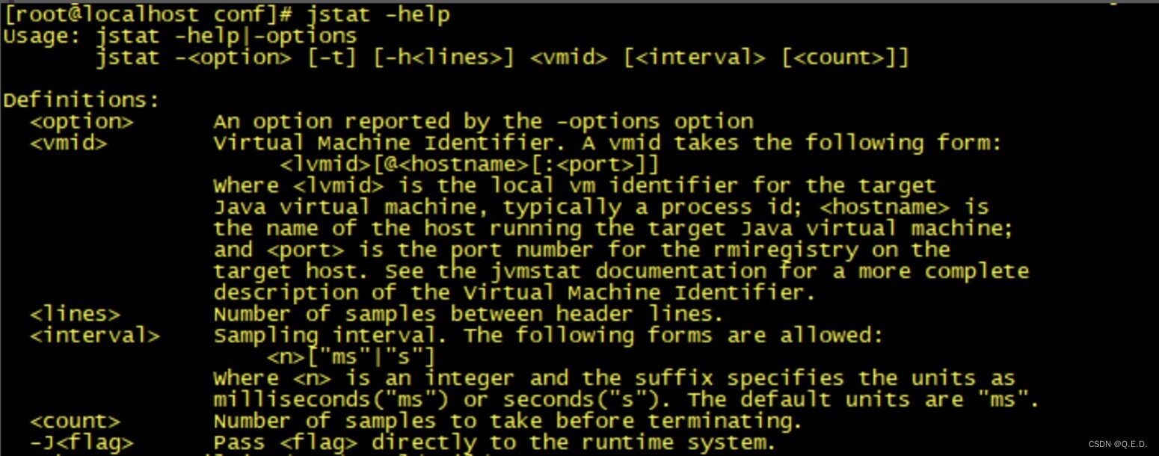Click the "CSDN @Q.E.D." watermark
The width and height of the screenshot is (1159, 456).
[1117, 444]
